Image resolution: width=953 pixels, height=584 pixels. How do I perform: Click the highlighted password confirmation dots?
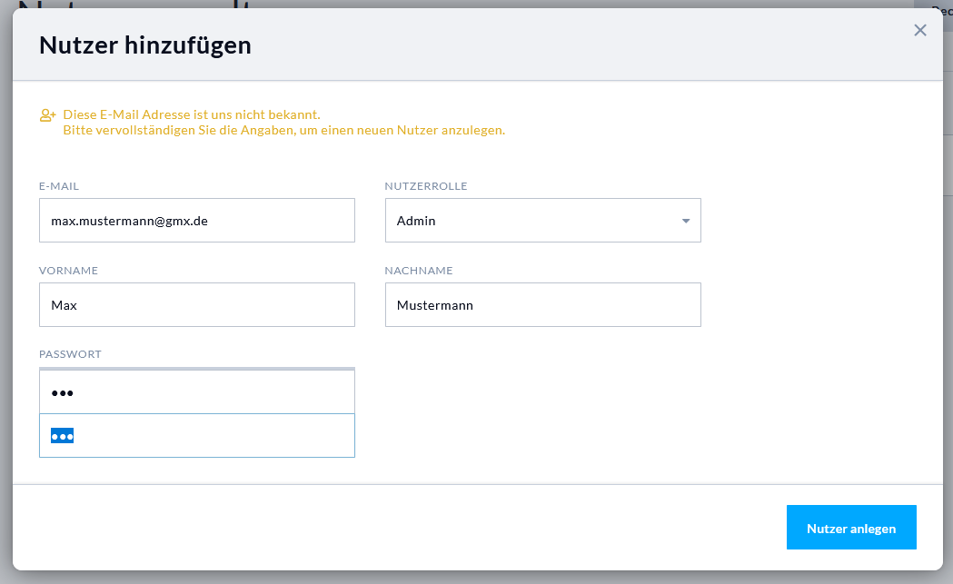63,436
